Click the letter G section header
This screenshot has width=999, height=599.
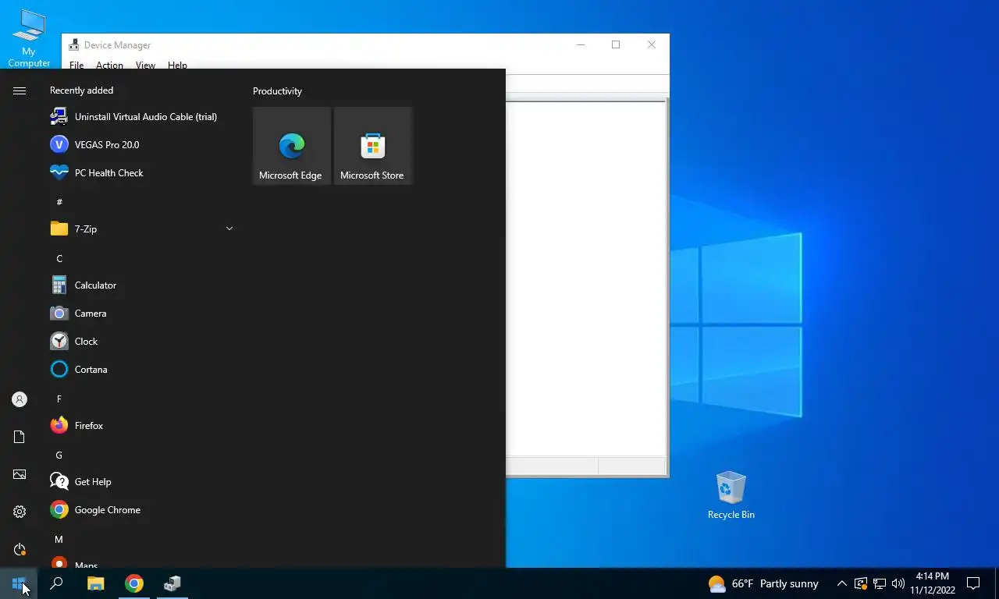click(x=59, y=455)
